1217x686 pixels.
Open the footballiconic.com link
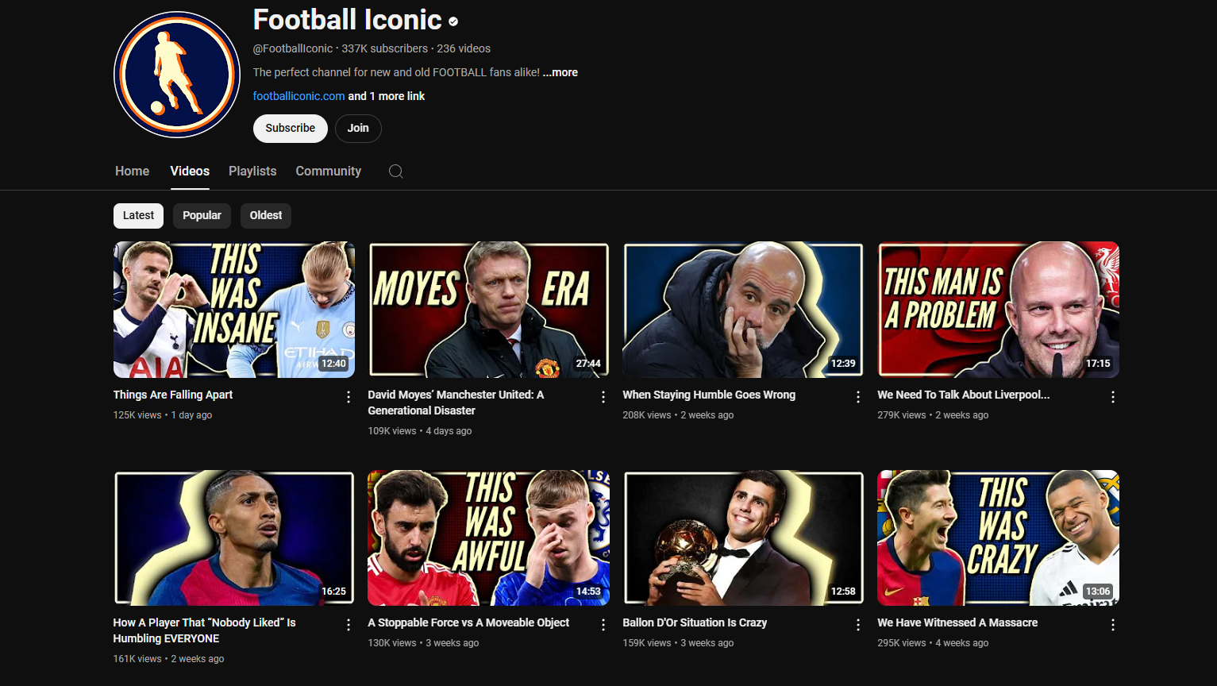pyautogui.click(x=298, y=96)
